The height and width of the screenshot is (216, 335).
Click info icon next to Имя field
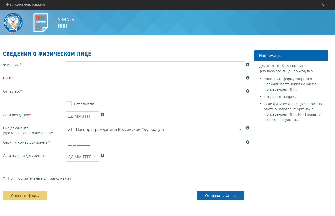pos(248,78)
